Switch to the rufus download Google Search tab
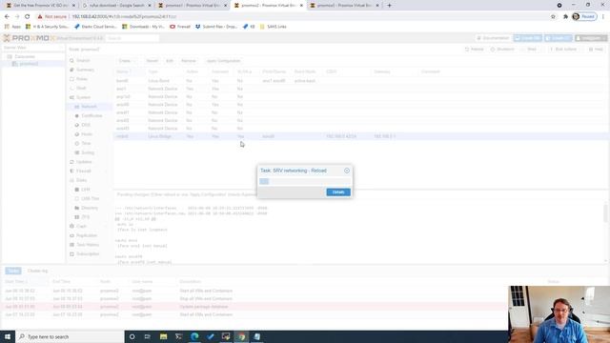 (x=116, y=6)
